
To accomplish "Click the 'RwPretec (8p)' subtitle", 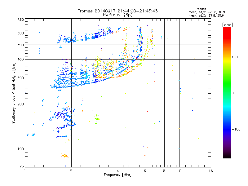I will (x=117, y=15).
